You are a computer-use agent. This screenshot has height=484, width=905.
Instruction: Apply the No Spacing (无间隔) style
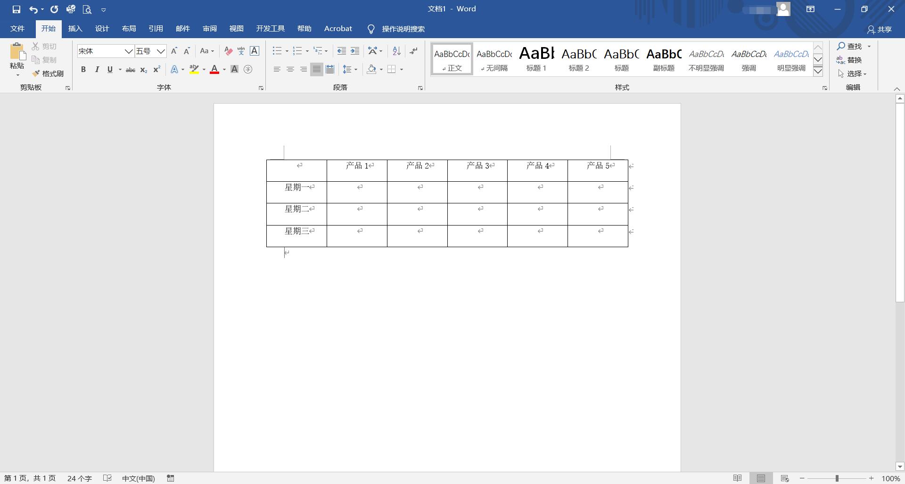494,59
